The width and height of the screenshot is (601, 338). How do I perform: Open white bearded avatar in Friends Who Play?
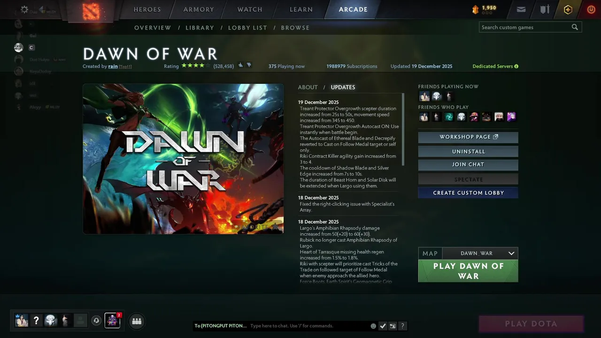[499, 116]
